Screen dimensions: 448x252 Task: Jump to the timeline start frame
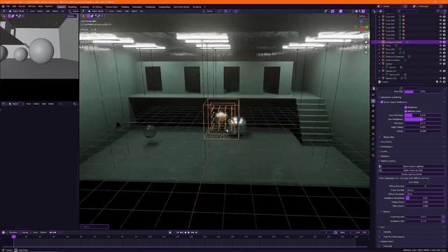pos(178,232)
